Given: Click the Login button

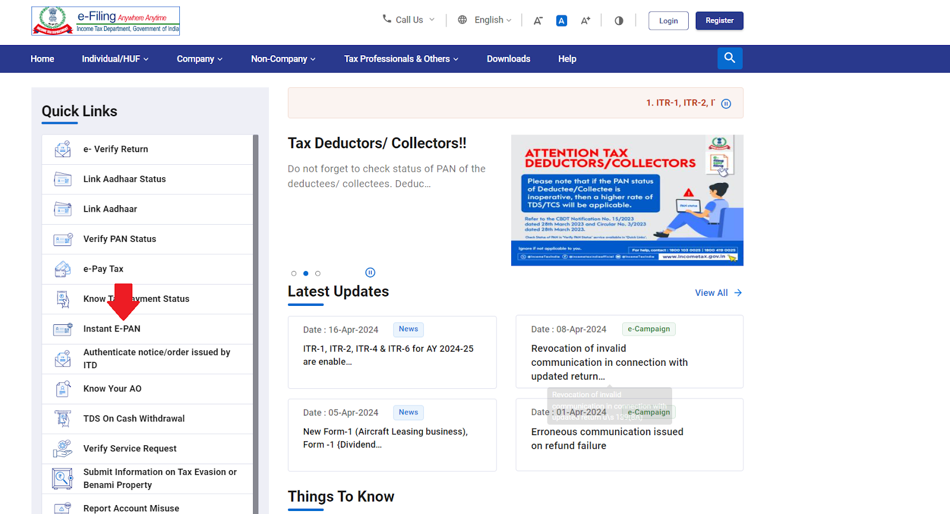Looking at the screenshot, I should point(669,21).
